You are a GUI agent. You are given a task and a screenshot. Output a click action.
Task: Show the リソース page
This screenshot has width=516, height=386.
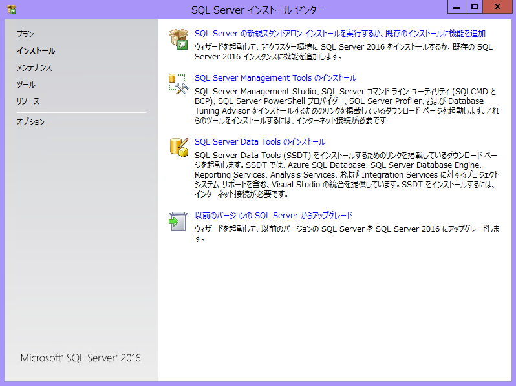coord(28,101)
